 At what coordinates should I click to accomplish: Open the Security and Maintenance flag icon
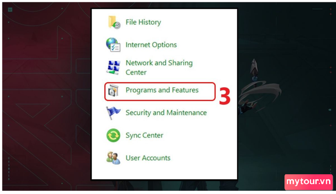click(113, 113)
